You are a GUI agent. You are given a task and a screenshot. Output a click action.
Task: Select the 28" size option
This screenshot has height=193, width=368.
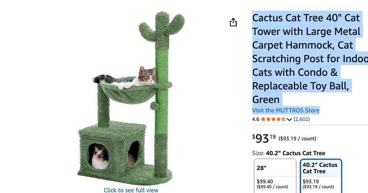point(275,176)
